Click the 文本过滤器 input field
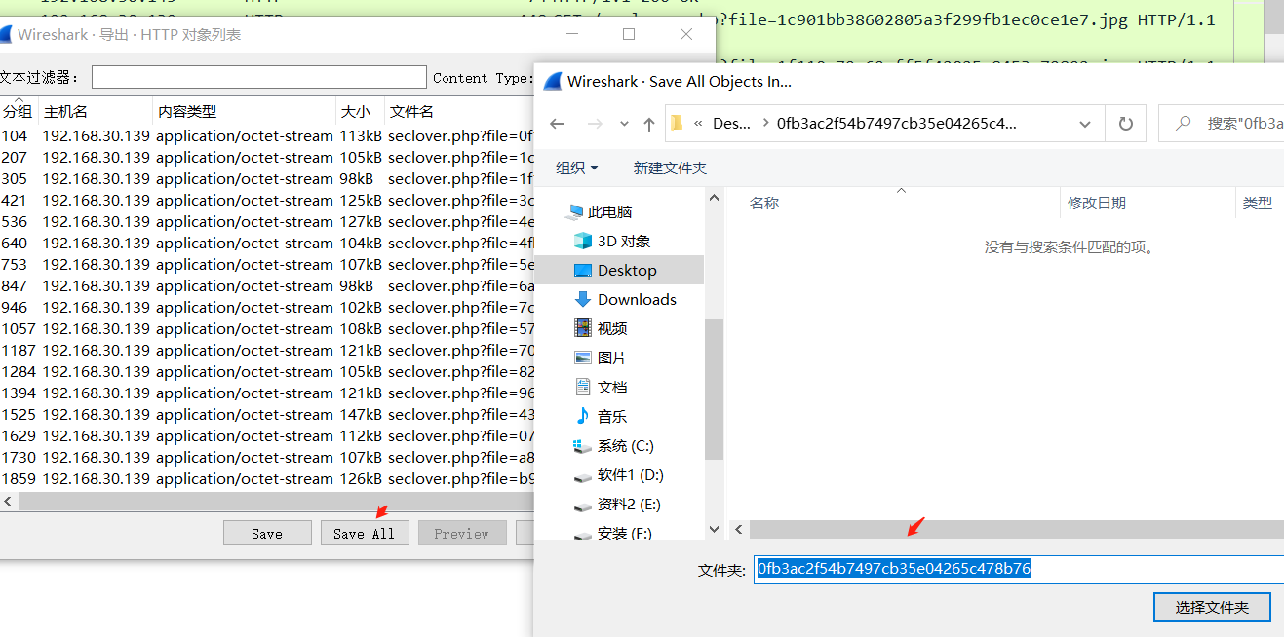The width and height of the screenshot is (1284, 637). pos(259,77)
